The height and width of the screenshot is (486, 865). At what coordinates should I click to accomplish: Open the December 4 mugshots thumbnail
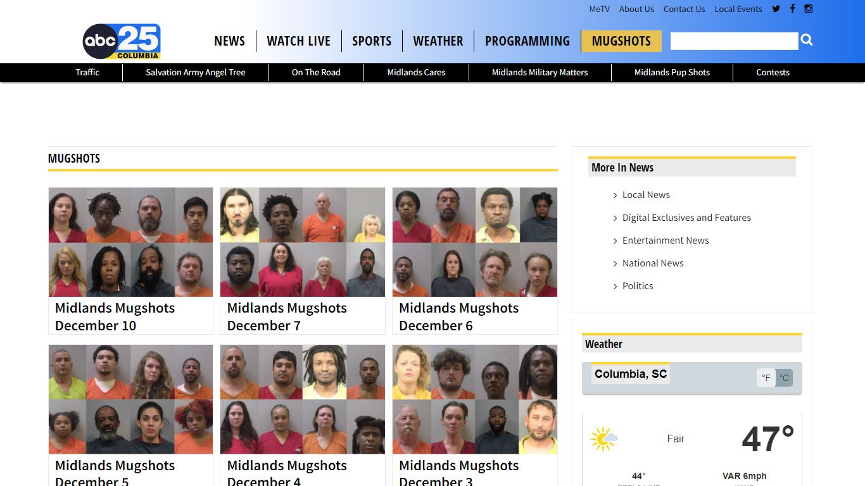303,399
